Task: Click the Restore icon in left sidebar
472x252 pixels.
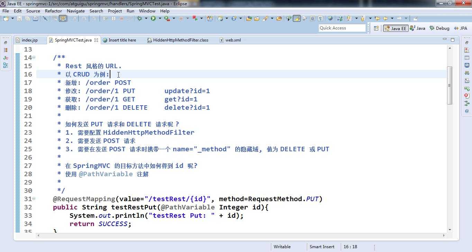Action: [x=6, y=42]
